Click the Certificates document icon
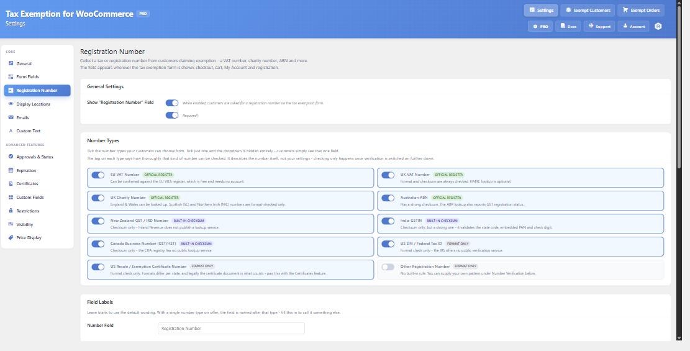This screenshot has height=351, width=690. coord(11,184)
